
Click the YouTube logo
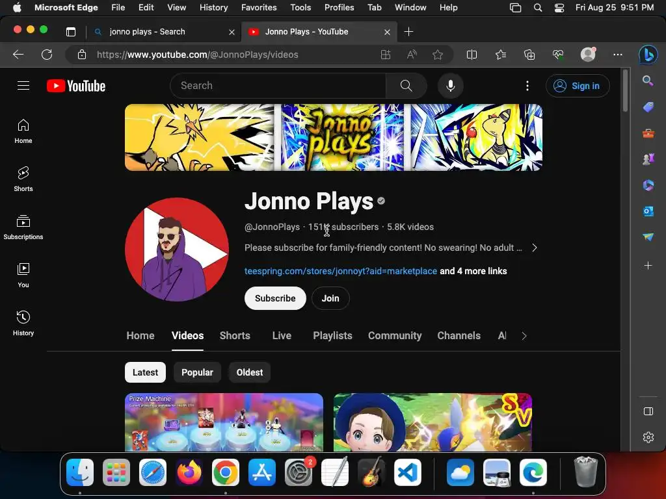click(x=76, y=86)
